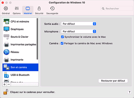
Task: Click the CPU et mémoire RAM icon
Action: [x=6, y=21]
